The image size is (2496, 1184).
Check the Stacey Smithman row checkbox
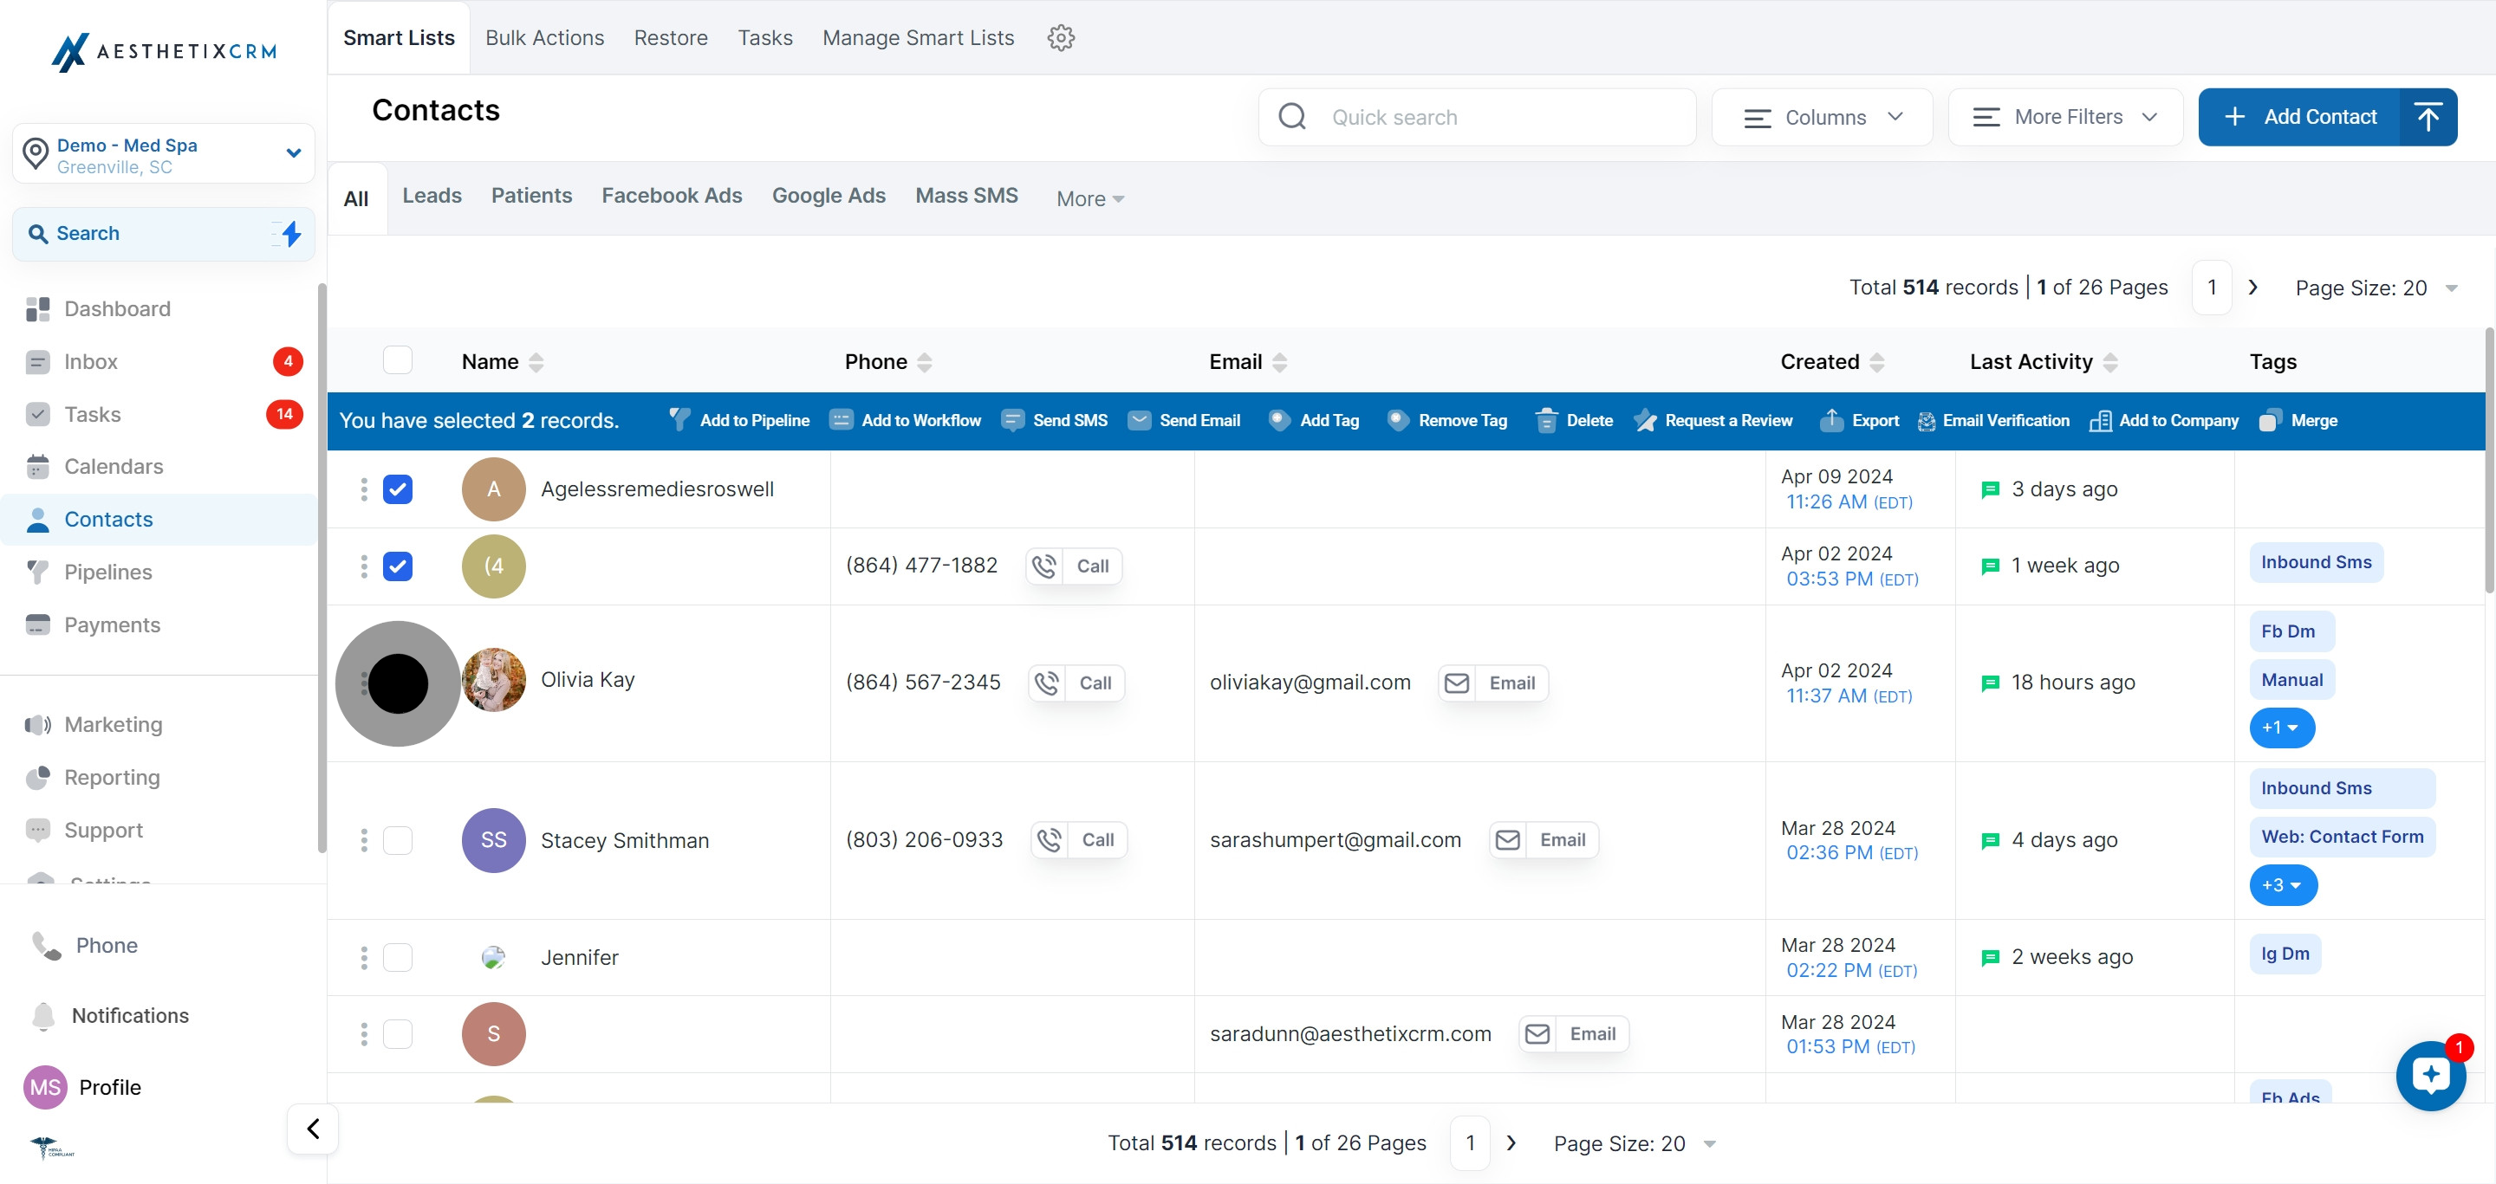point(397,840)
